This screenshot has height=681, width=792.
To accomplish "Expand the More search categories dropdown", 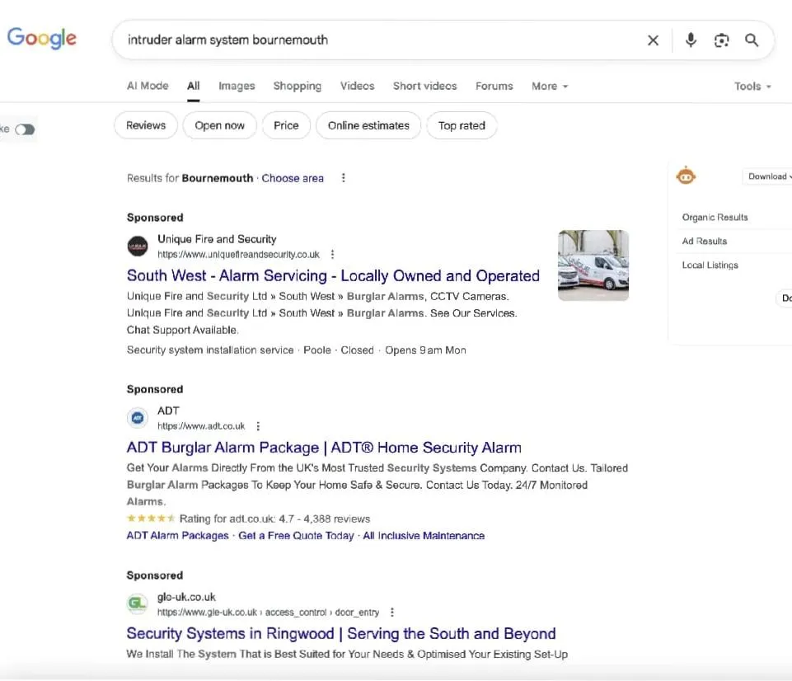I will tap(550, 87).
